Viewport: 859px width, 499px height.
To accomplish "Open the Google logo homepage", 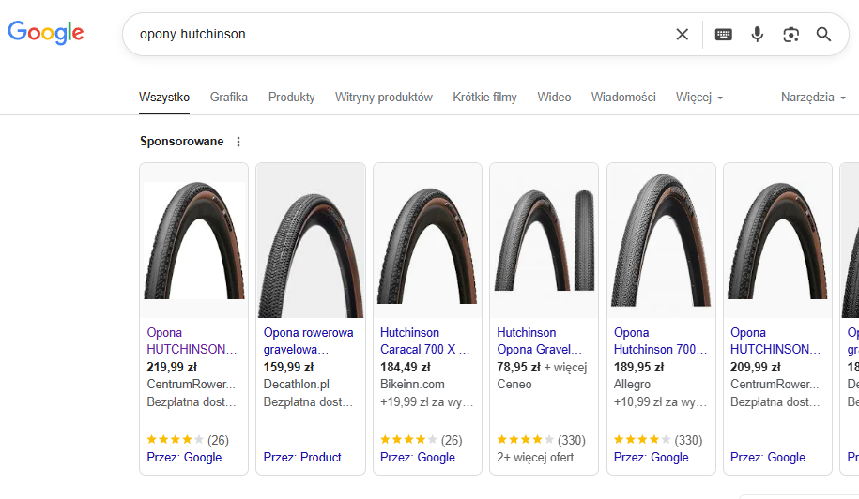I will pos(45,32).
